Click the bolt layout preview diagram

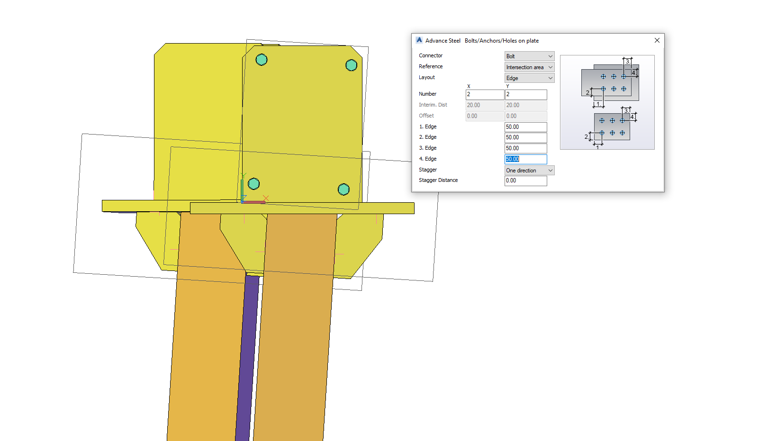tap(608, 102)
